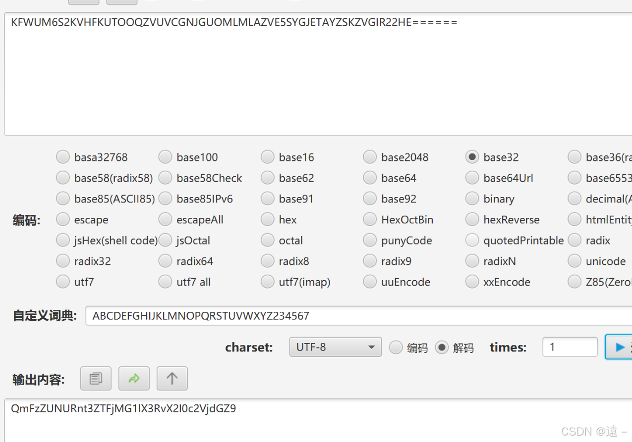Open the charset dropdown showing UTF-8

coord(335,347)
